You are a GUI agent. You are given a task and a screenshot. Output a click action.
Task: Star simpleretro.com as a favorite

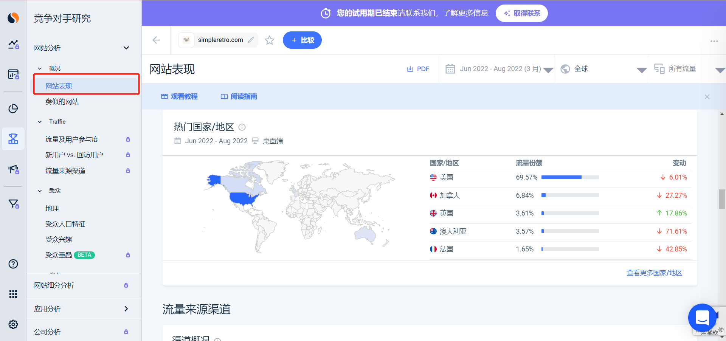coord(269,40)
